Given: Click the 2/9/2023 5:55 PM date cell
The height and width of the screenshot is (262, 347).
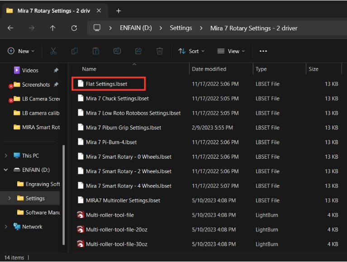Looking at the screenshot, I should point(213,128).
